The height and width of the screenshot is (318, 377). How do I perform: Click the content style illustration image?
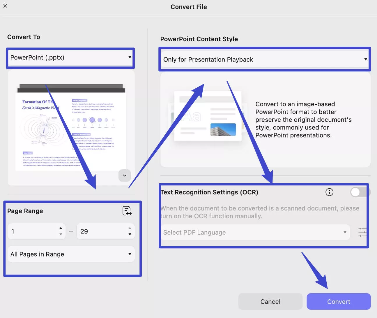[x=208, y=116]
